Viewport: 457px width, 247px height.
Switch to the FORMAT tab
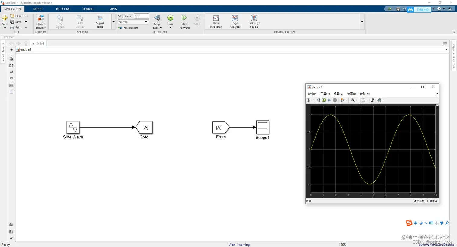click(88, 9)
